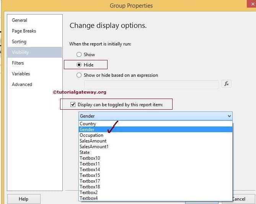Collapse the Gender combo box arrow
This screenshot has height=204, width=256.
pos(229,116)
